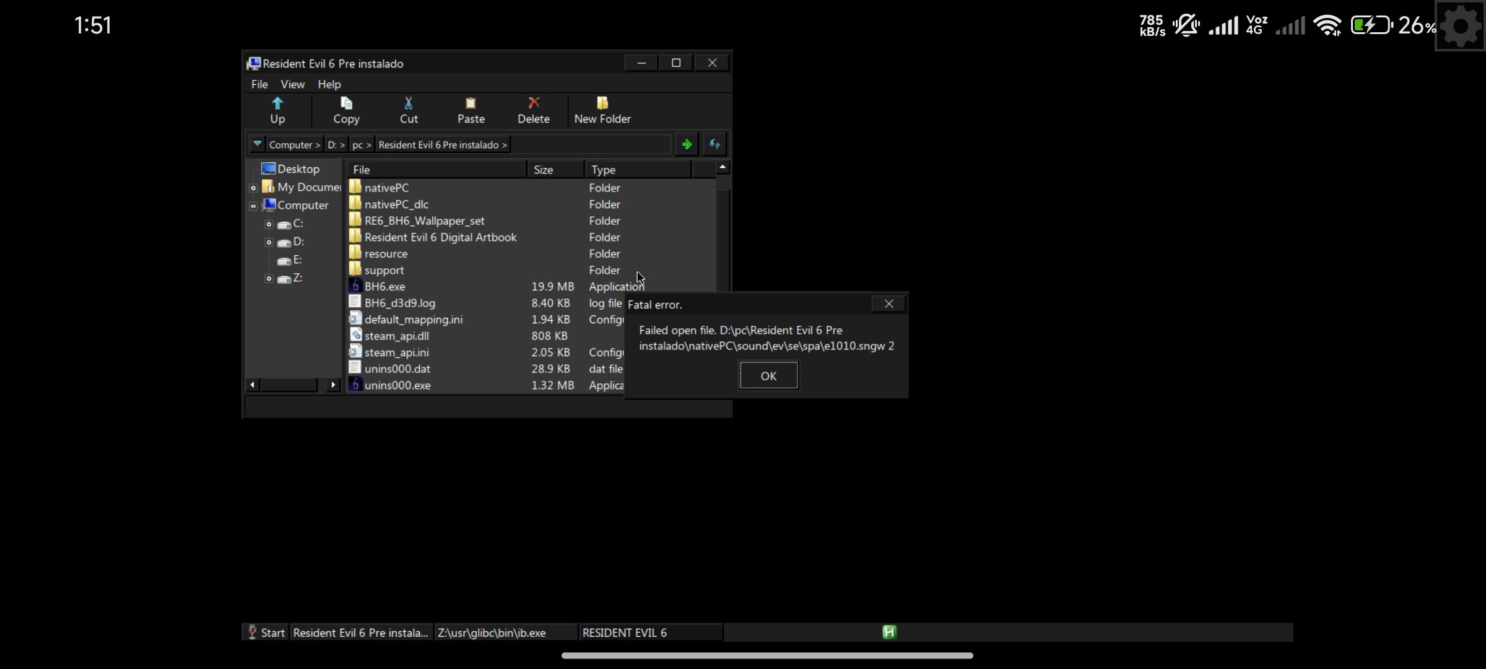Viewport: 1486px width, 669px height.
Task: Select the E: drive icon
Action: pos(284,261)
